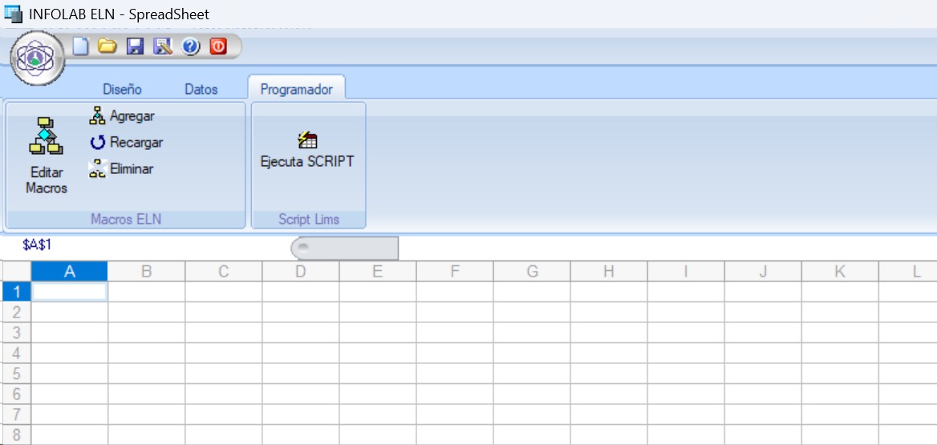Click the save-as pencil disk icon

(x=163, y=47)
